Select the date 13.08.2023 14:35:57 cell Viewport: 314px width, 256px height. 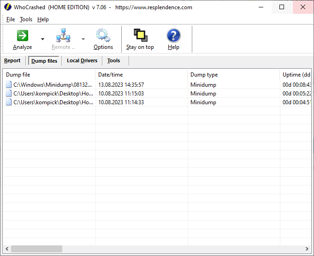coord(121,85)
